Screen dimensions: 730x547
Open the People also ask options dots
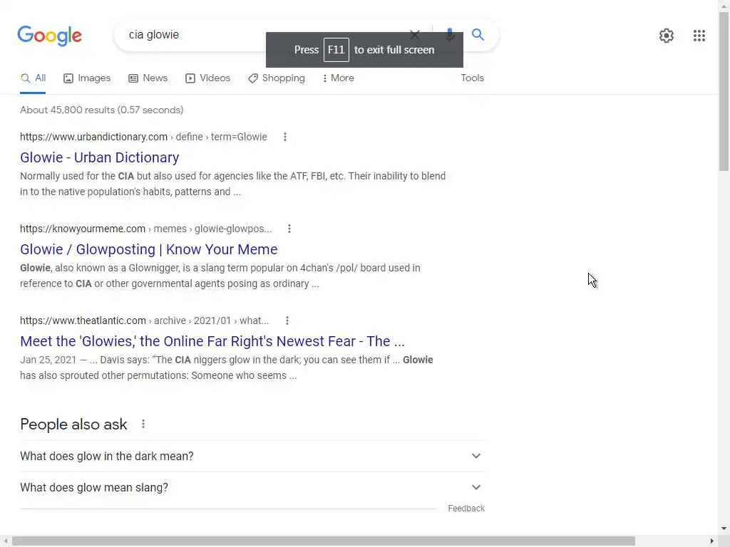[143, 424]
